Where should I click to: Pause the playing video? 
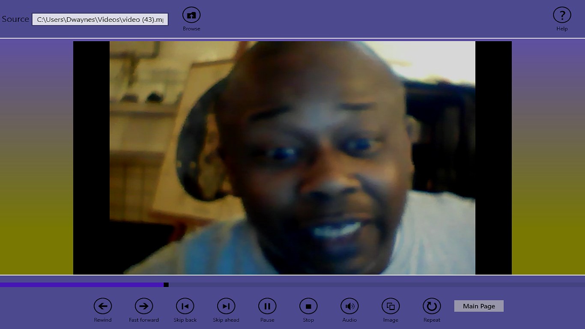click(267, 306)
